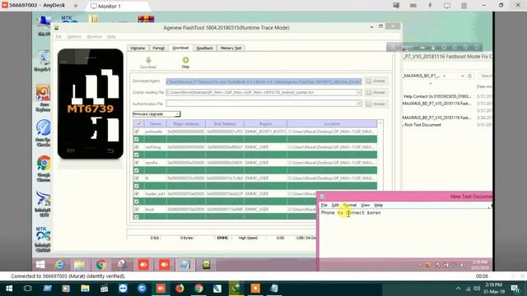Uncheck the md1img partition checkbox

tap(137, 147)
